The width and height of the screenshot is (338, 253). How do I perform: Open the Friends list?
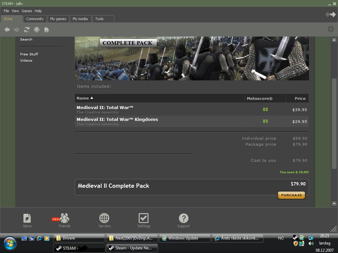tap(64, 220)
